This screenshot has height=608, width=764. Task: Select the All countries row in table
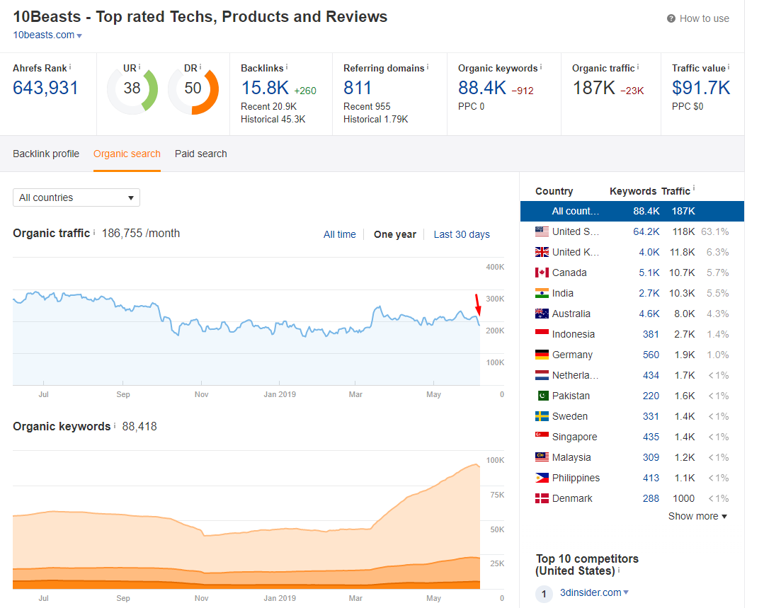(632, 212)
